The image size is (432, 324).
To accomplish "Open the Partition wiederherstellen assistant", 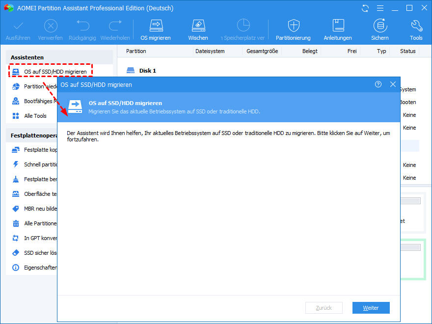I will (x=34, y=86).
